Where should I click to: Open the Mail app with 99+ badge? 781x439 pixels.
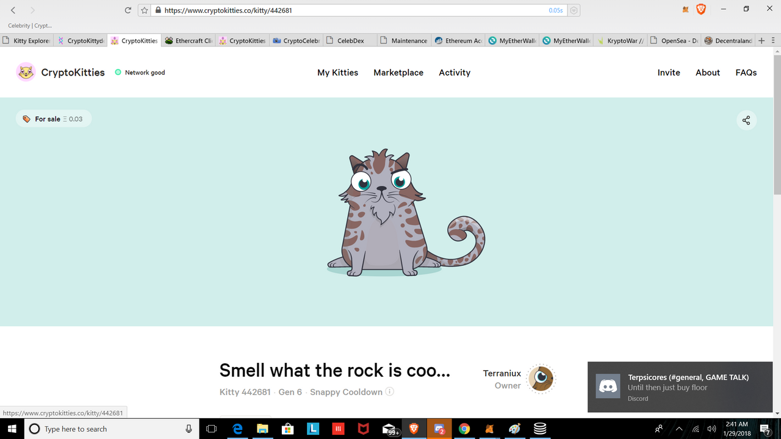[x=389, y=429]
